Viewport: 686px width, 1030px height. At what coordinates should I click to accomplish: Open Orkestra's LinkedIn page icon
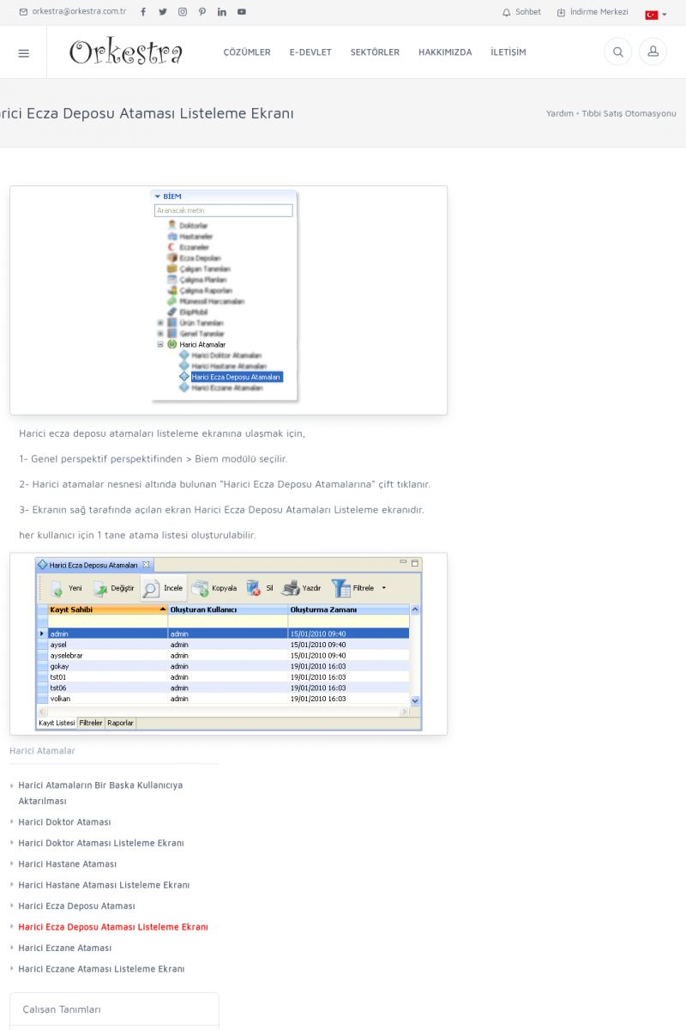(x=222, y=12)
